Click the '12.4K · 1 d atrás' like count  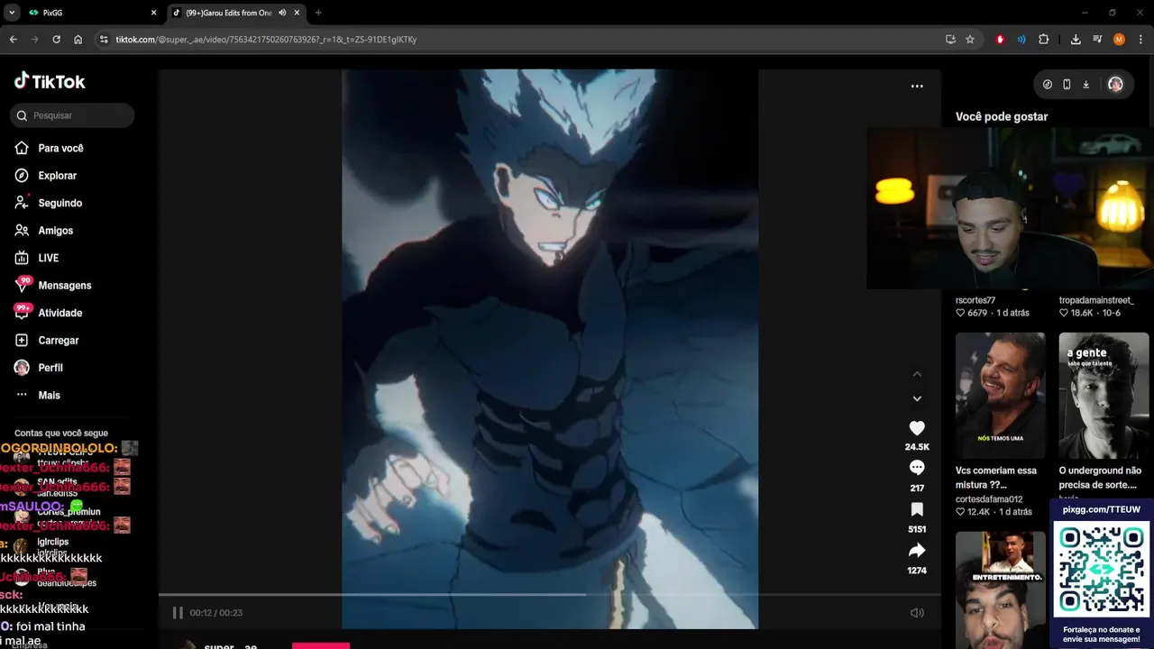[x=994, y=512]
